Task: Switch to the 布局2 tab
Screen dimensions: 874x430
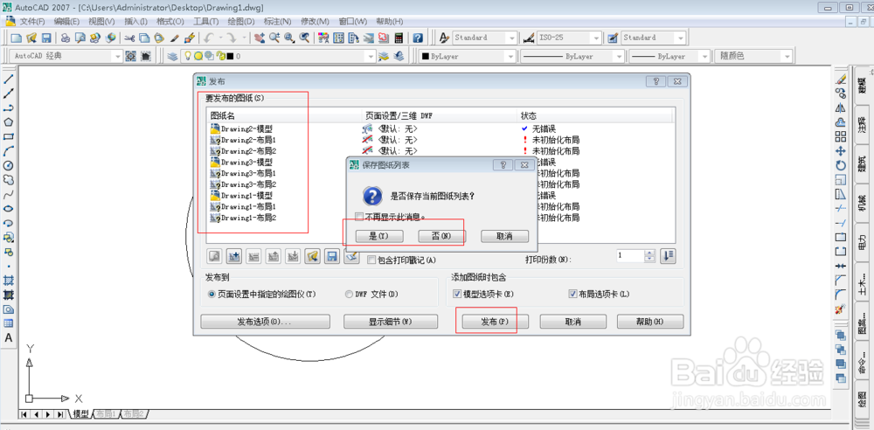Action: (x=134, y=413)
